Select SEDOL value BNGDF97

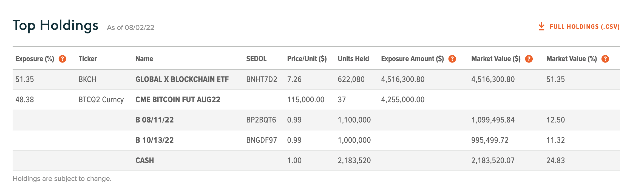(x=262, y=140)
